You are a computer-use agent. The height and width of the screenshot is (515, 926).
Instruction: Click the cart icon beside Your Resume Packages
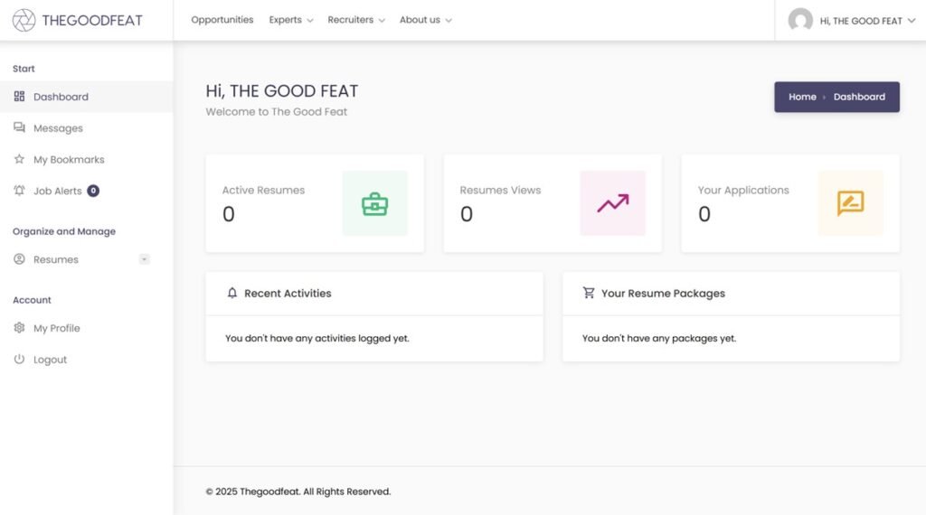(589, 294)
